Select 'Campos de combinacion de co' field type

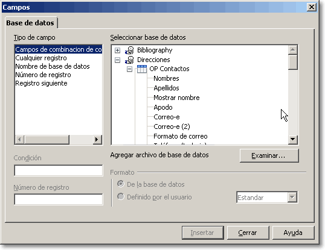tap(59, 49)
